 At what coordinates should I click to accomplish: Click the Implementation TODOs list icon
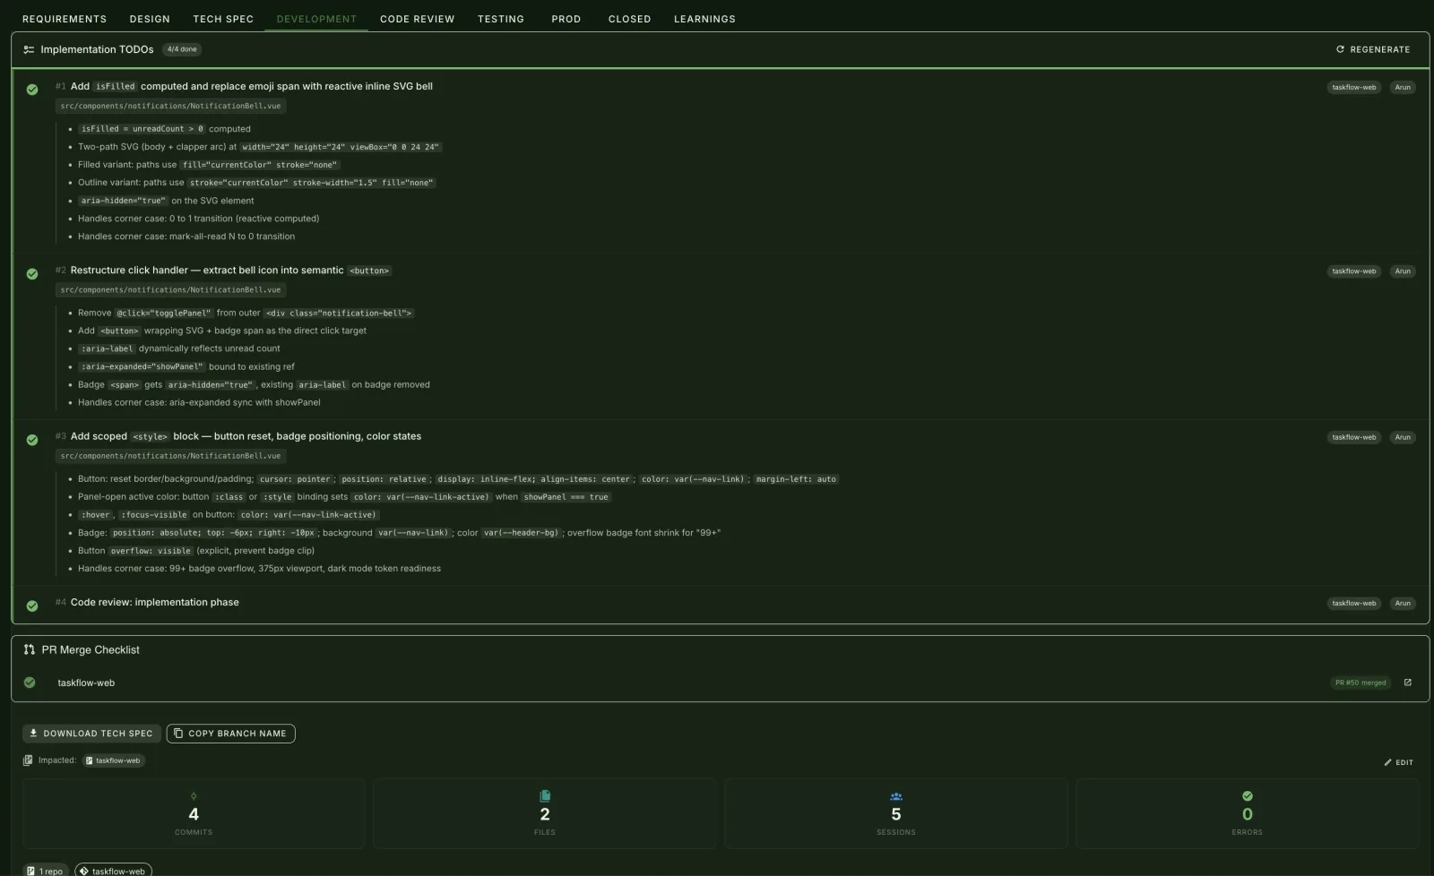[29, 49]
